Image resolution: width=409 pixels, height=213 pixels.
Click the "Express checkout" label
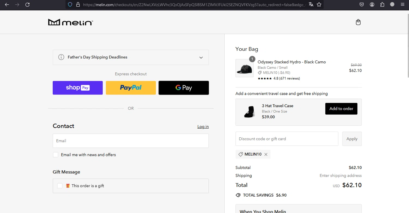click(x=131, y=74)
